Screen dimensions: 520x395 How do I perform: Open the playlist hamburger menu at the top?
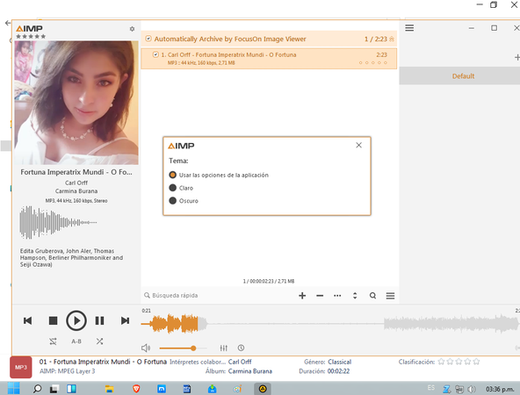tap(409, 28)
